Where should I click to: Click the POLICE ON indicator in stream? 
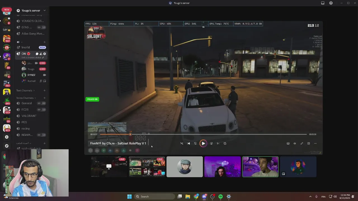(92, 99)
